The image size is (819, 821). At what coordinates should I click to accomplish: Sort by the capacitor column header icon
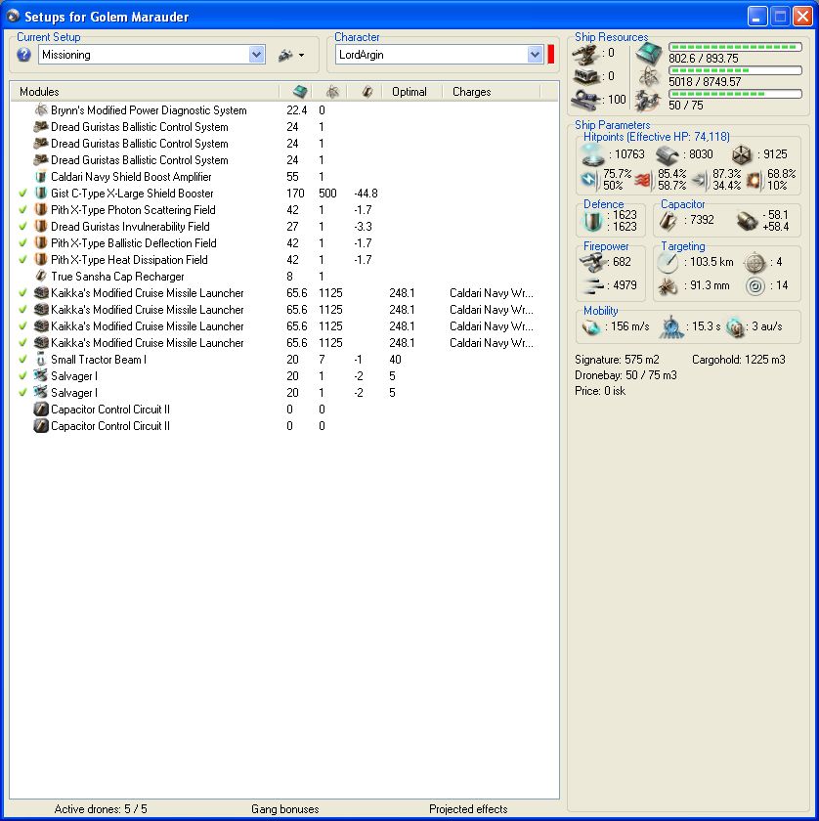367,92
